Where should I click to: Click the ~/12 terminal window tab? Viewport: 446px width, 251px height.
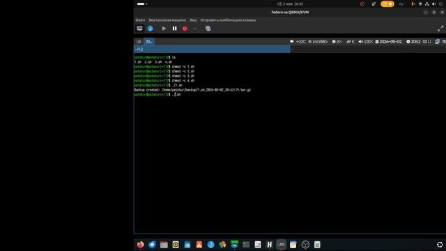coord(212,50)
